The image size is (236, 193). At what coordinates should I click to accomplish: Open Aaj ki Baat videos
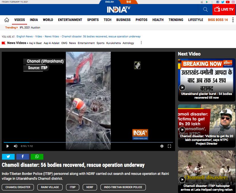click(x=35, y=43)
